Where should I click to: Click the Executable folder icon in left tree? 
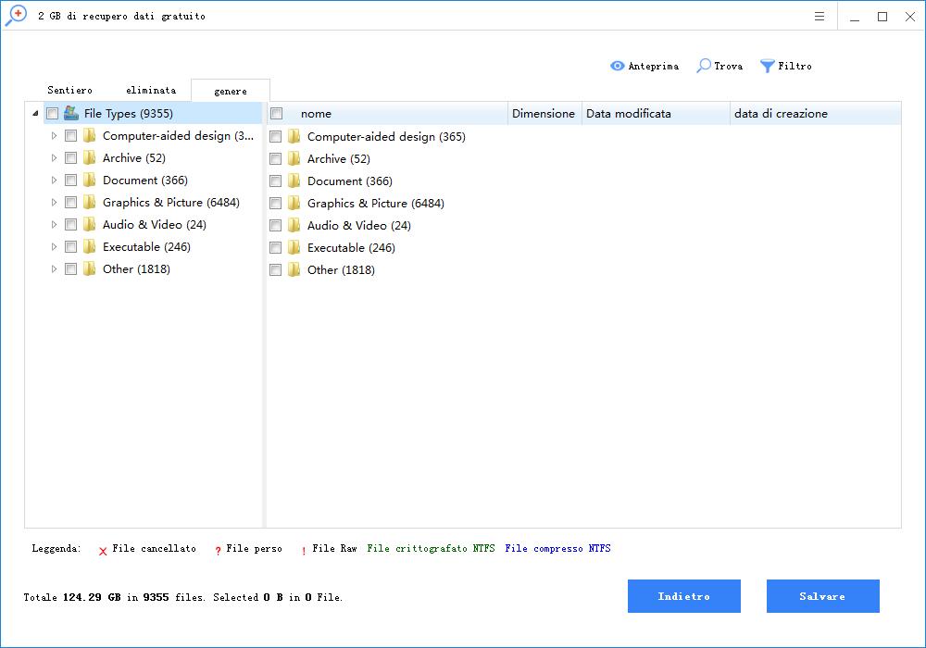click(x=90, y=246)
